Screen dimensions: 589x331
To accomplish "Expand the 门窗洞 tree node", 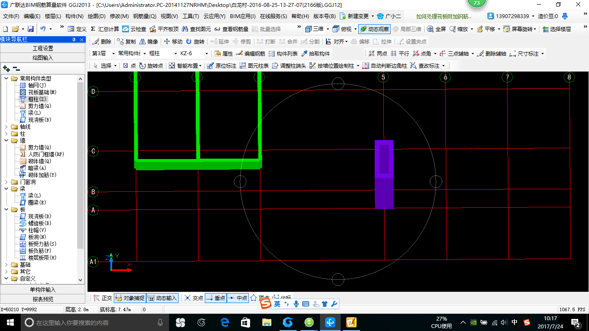I will [6, 182].
